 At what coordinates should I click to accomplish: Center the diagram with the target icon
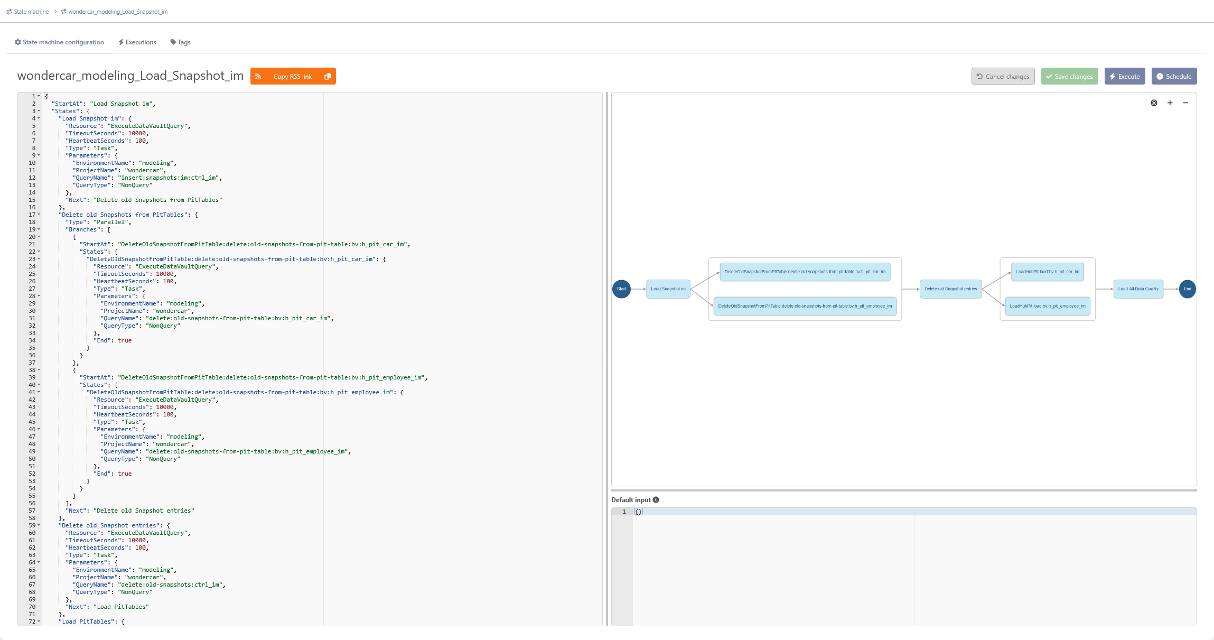pyautogui.click(x=1154, y=103)
